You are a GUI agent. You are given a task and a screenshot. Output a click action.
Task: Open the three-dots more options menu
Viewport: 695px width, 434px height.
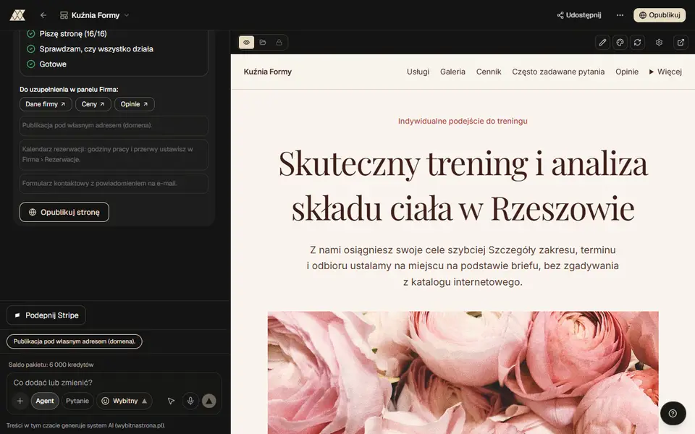click(620, 15)
